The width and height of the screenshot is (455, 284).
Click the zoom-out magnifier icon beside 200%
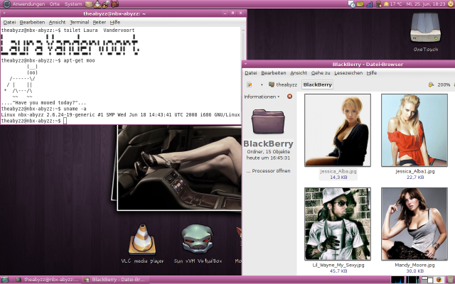click(x=431, y=84)
